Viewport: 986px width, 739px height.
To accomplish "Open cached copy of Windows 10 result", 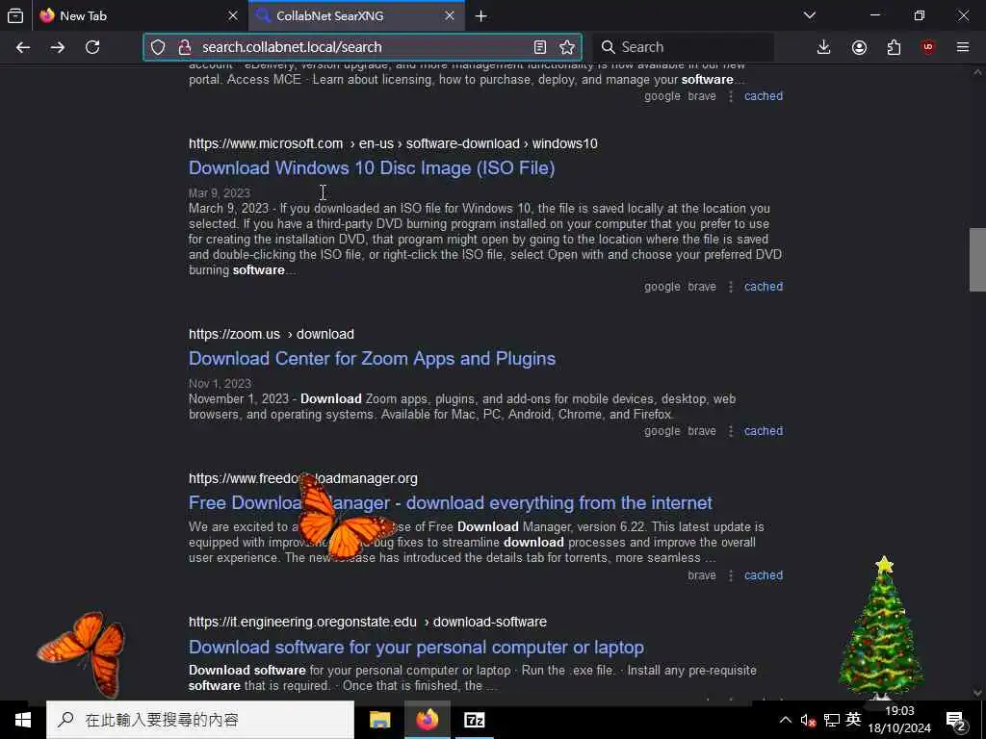I will [x=764, y=287].
